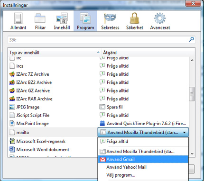Select the Microsoft Excel-regneark label
The image size is (204, 181).
pyautogui.click(x=41, y=141)
